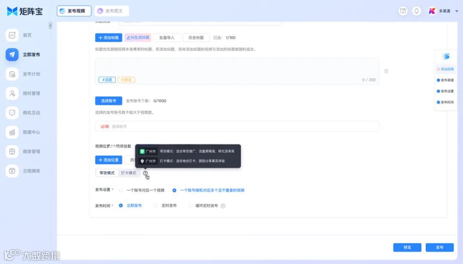Open the help documentation book icon
Image resolution: width=463 pixels, height=264 pixels.
[403, 11]
